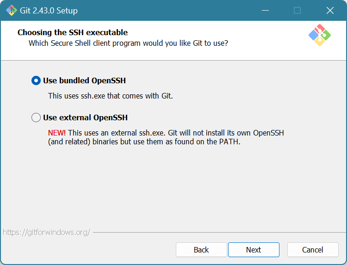Select the bundled OpenSSH radio button

(x=36, y=80)
